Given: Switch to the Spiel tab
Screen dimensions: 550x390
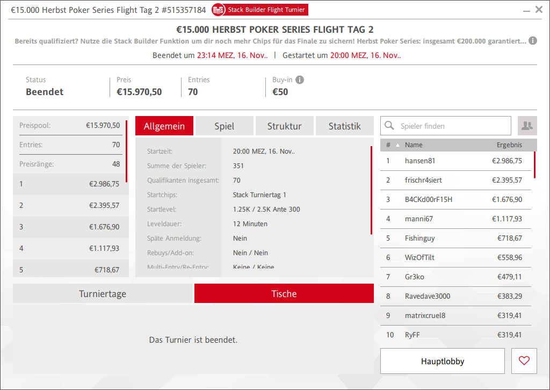Looking at the screenshot, I should (x=224, y=126).
